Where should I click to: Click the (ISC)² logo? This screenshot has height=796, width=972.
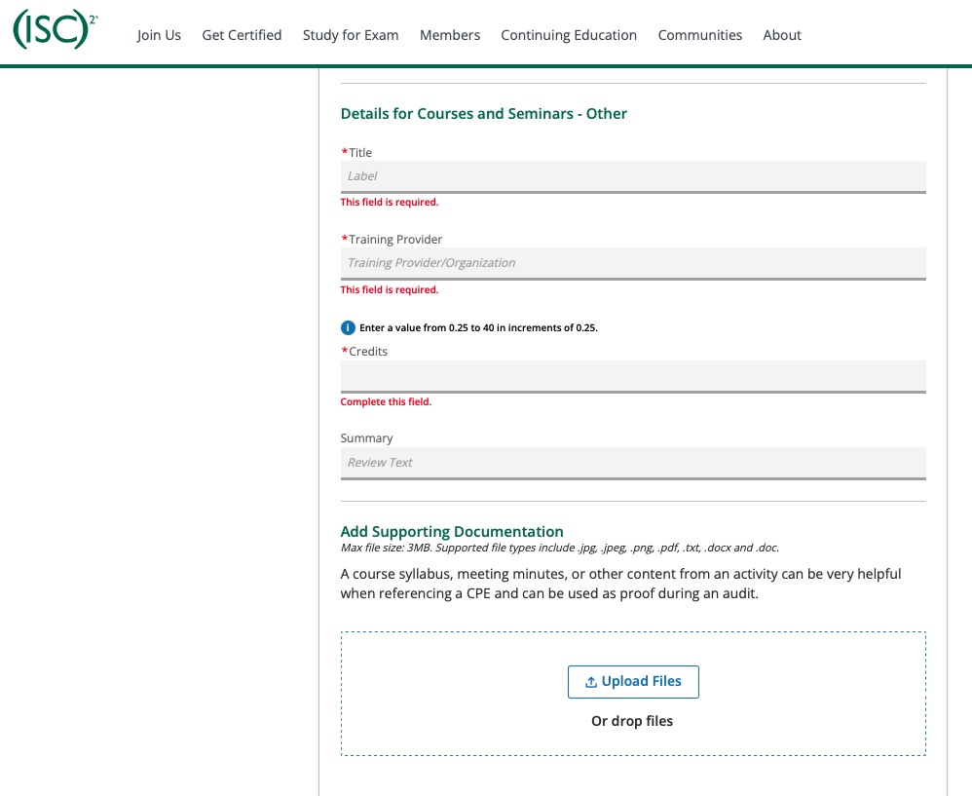click(56, 29)
